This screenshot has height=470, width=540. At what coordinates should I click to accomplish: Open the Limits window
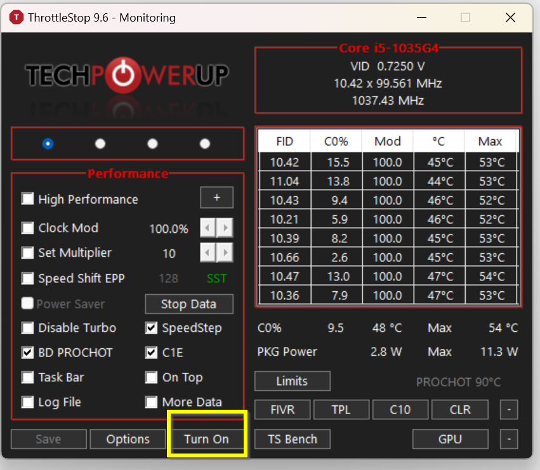293,381
